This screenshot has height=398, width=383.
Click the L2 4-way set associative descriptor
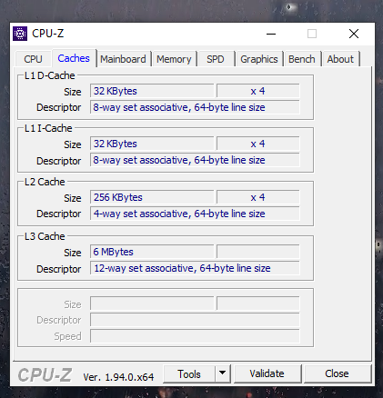195,214
